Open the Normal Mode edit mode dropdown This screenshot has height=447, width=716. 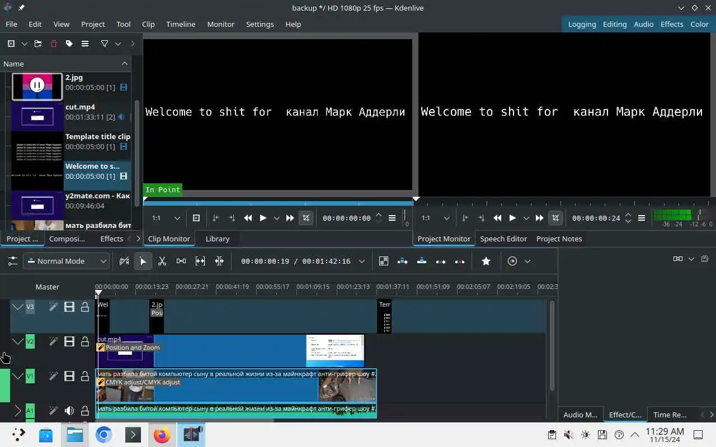tap(66, 261)
